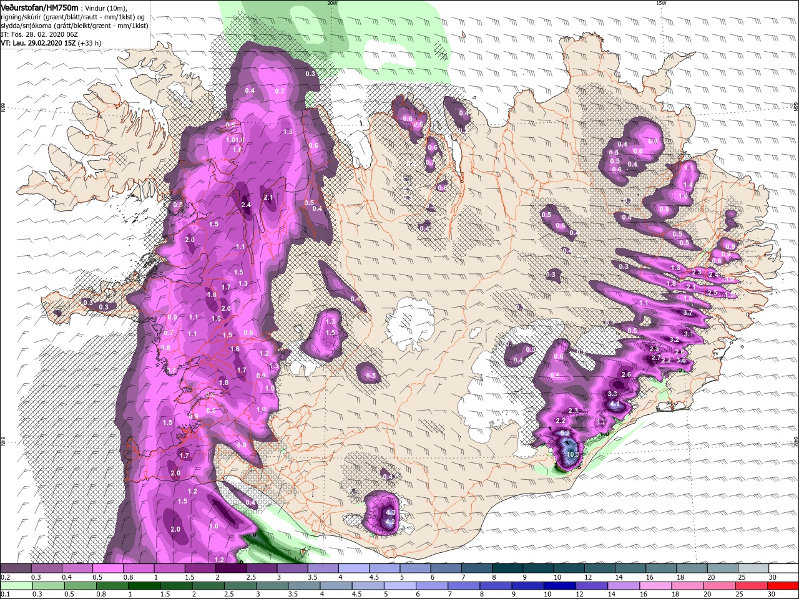Click the 4.1 precipitation value on the map

615,404
